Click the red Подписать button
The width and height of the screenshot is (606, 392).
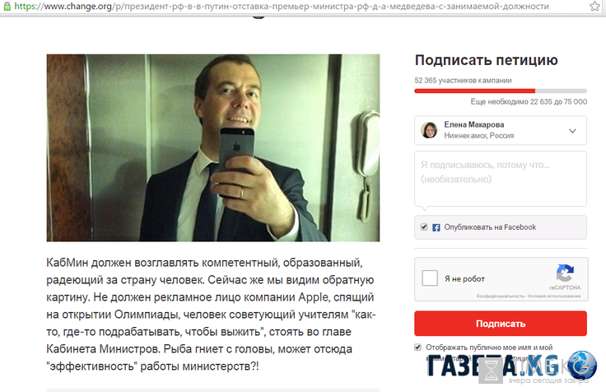click(x=501, y=324)
